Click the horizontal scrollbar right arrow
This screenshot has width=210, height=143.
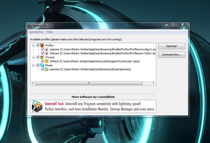coord(154,83)
